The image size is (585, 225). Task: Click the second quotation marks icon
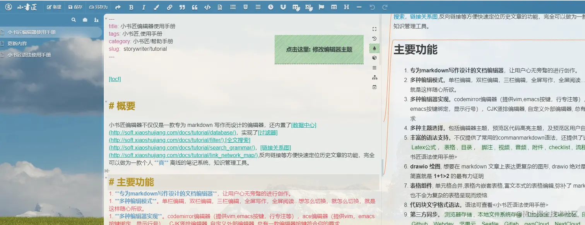195,7
